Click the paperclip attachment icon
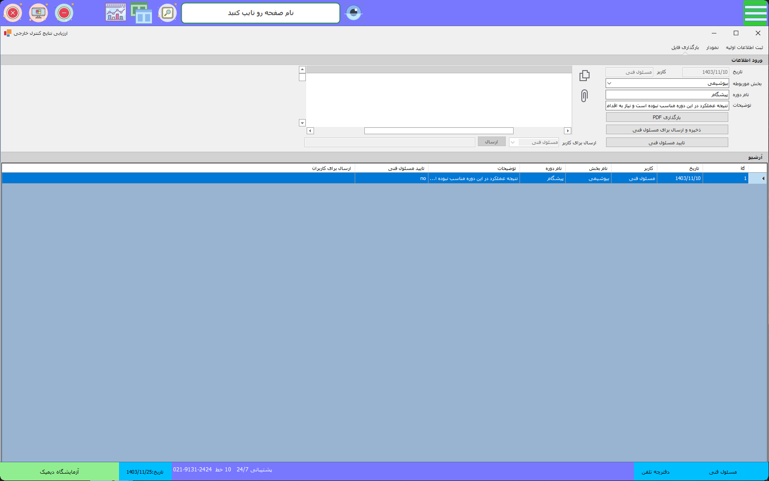Viewport: 769px width, 481px height. (x=584, y=96)
